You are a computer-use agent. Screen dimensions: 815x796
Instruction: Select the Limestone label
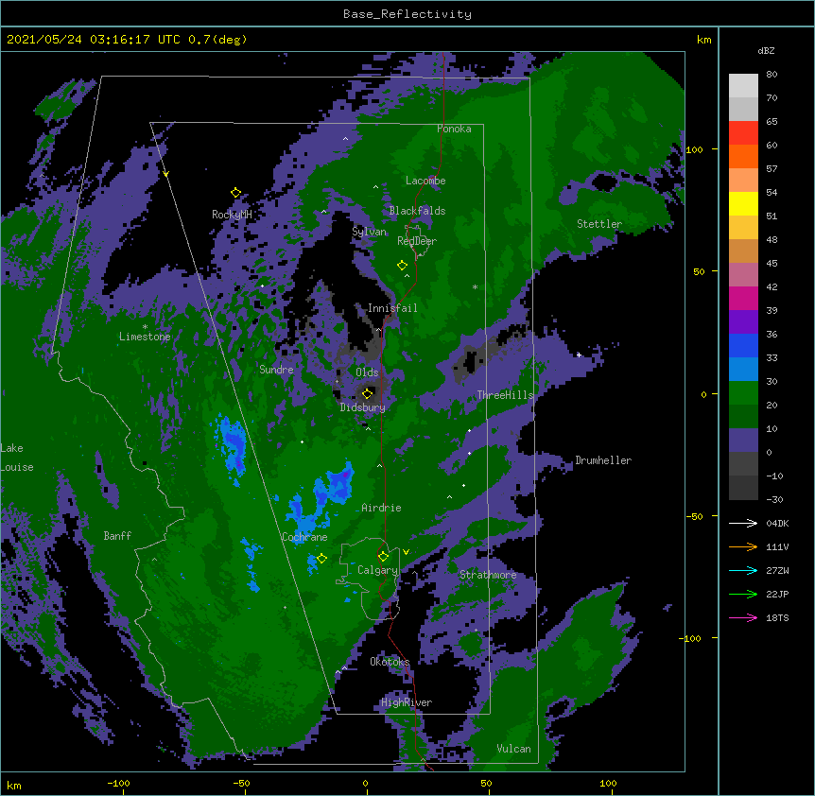pos(145,337)
